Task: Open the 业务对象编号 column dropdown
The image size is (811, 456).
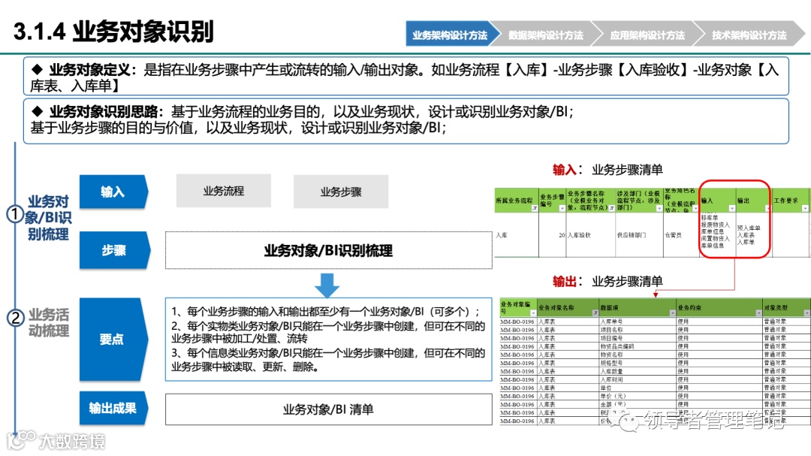Action: coord(533,313)
